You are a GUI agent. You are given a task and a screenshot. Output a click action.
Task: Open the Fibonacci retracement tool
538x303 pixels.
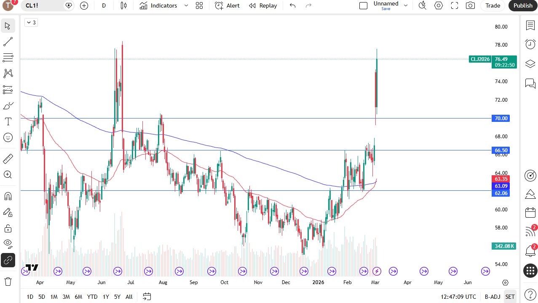[8, 58]
